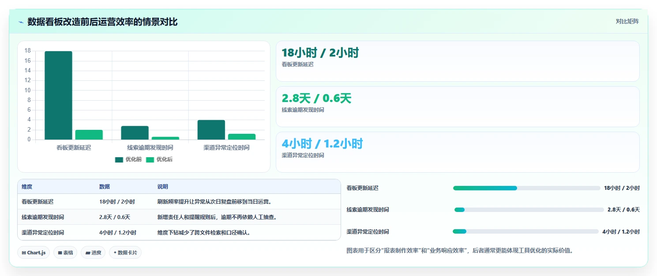Click the progress bar for 线索逾期发现时间

529,210
